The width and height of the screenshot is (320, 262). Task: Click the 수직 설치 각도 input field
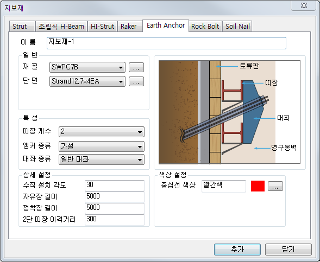pos(115,186)
